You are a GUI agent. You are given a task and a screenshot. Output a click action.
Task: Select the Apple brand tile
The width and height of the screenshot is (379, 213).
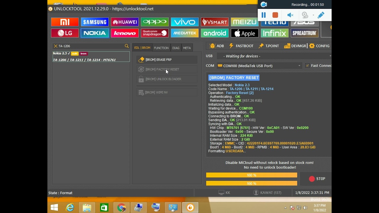[245, 33]
